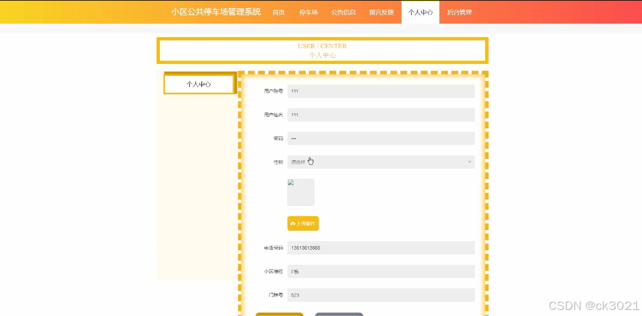Image resolution: width=642 pixels, height=316 pixels.
Task: Click the site title 小区公共停车场管理系统
Action: click(216, 12)
